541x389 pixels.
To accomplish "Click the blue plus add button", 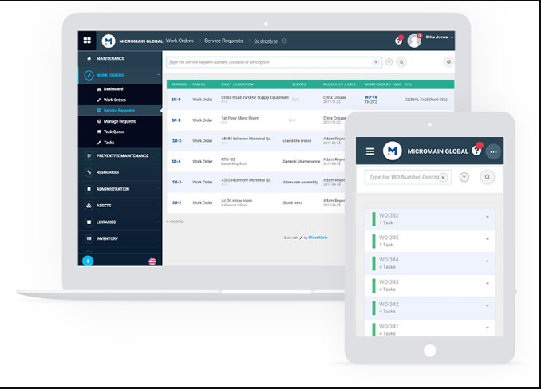I will click(88, 261).
